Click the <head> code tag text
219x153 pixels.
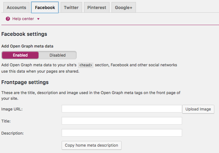click(86, 65)
